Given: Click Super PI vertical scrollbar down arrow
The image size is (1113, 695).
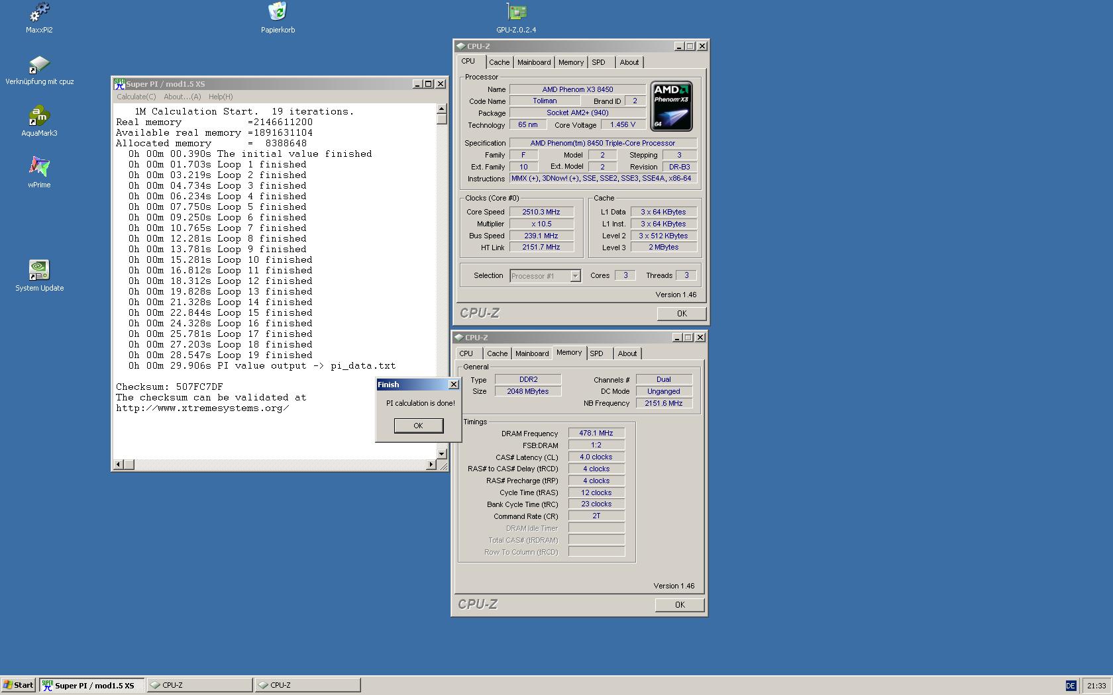Looking at the screenshot, I should [x=442, y=453].
